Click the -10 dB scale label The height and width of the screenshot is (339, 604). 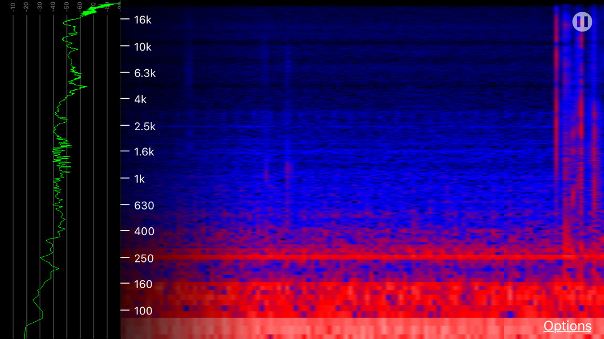(13, 6)
